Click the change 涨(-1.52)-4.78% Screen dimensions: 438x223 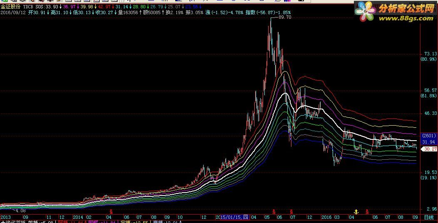[x=224, y=12]
